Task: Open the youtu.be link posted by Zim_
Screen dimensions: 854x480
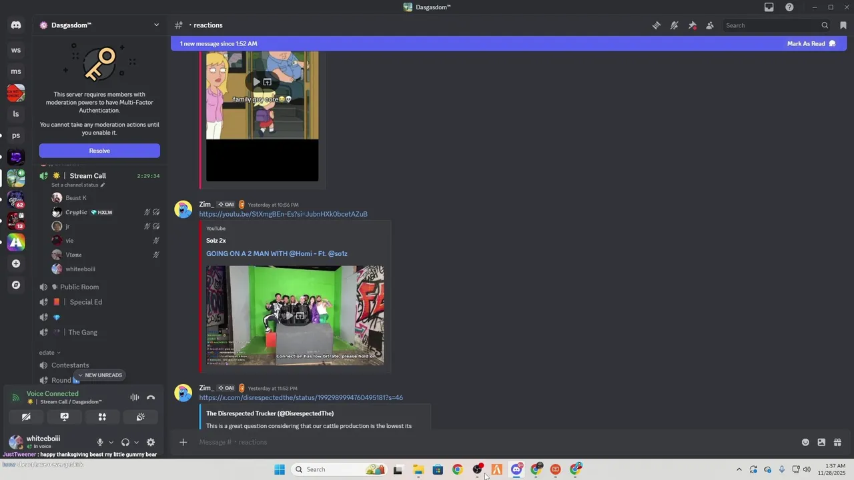Action: 283,214
